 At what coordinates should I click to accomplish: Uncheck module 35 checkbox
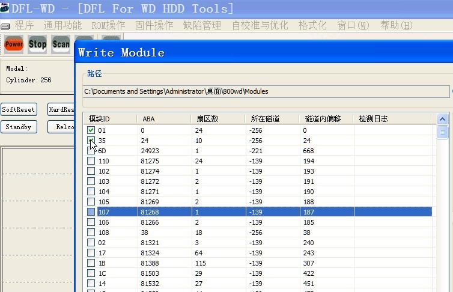point(91,141)
